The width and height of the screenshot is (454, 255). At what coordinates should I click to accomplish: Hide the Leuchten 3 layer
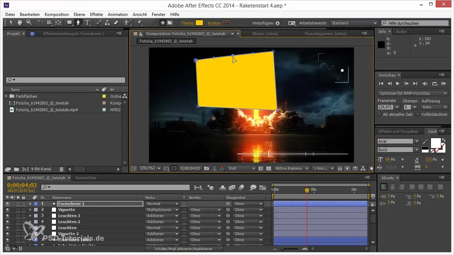click(x=7, y=216)
